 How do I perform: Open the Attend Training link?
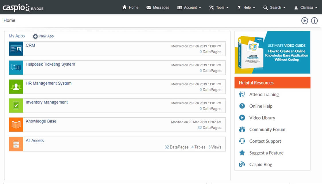click(x=264, y=94)
